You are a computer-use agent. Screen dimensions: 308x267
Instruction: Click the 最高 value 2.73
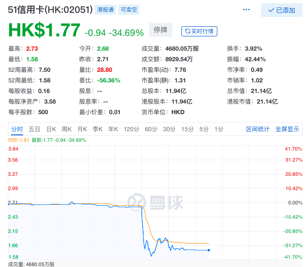32,48
